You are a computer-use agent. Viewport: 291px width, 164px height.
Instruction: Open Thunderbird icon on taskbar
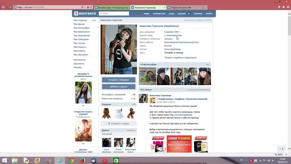(94, 160)
